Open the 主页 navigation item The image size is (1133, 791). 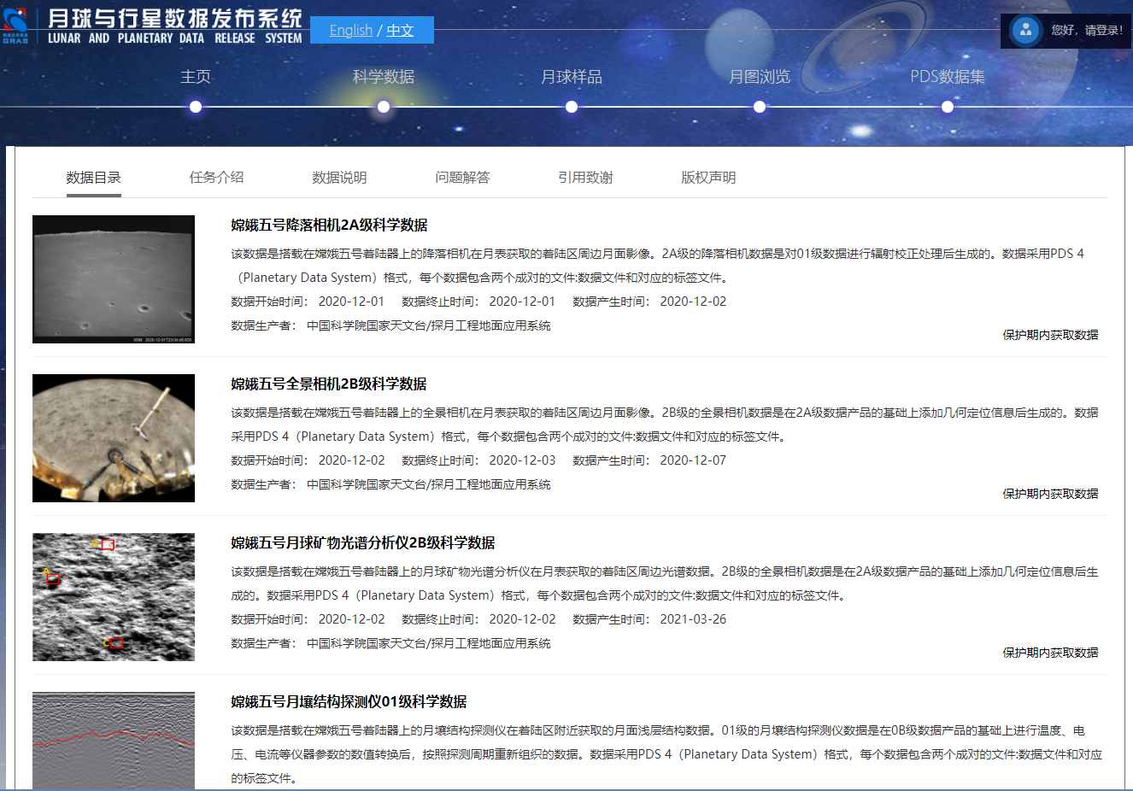click(196, 76)
